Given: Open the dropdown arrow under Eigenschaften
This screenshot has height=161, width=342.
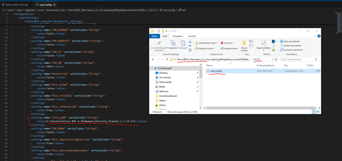Looking at the screenshot, I should click(x=264, y=50).
